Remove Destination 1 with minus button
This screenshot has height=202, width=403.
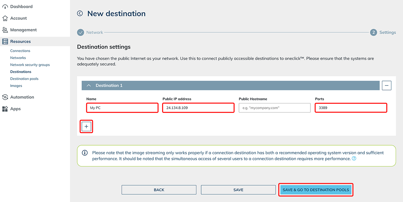[x=386, y=85]
